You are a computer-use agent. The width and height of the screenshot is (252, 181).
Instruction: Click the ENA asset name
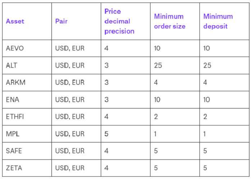coord(13,100)
